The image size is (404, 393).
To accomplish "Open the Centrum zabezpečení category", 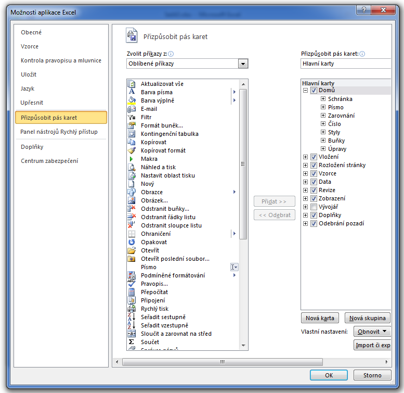I will (61, 161).
